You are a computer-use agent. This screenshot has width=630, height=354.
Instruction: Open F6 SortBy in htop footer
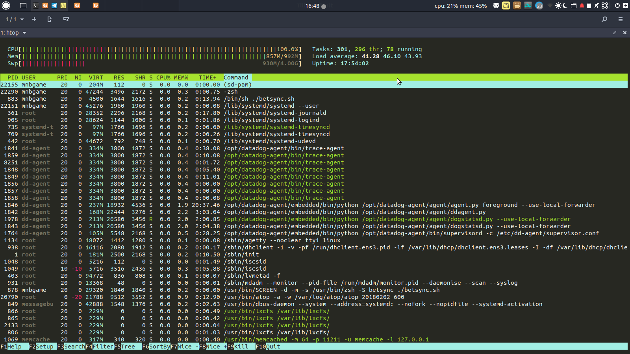point(156,347)
